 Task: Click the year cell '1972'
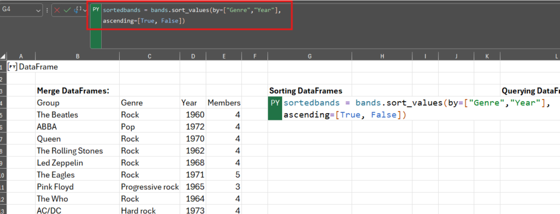[193, 127]
